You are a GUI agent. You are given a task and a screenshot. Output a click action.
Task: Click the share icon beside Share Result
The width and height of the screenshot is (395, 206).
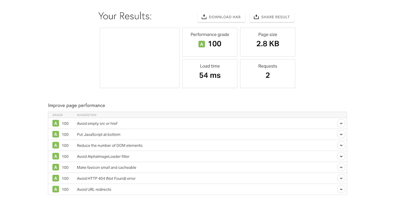[x=256, y=17]
